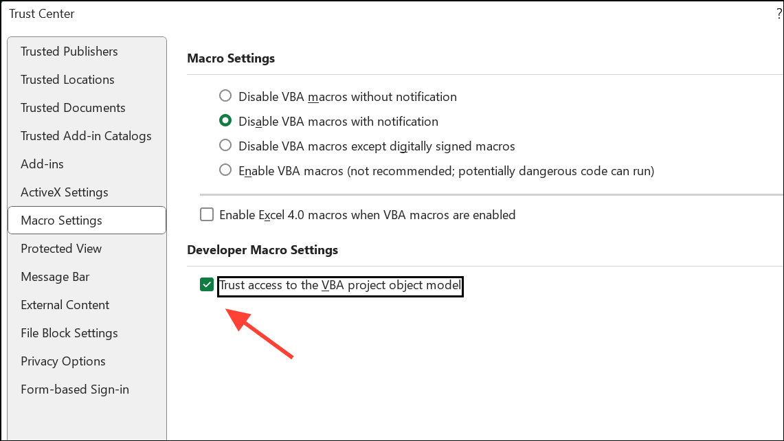
Task: Open the ActiveX Settings page
Action: 64,192
